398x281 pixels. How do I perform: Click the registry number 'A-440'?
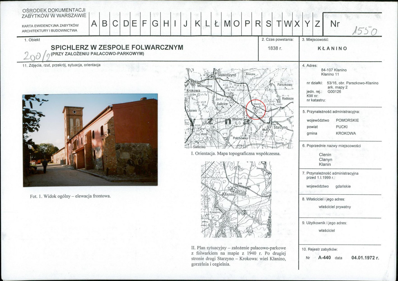pyautogui.click(x=324, y=258)
